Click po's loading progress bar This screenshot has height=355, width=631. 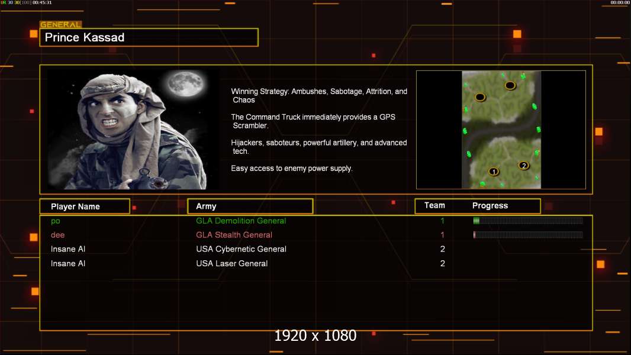[x=528, y=220]
